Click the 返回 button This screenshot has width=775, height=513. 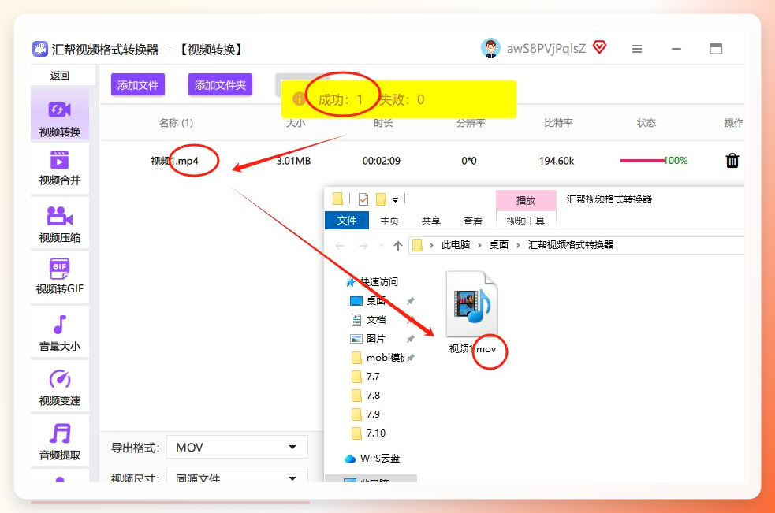click(60, 76)
